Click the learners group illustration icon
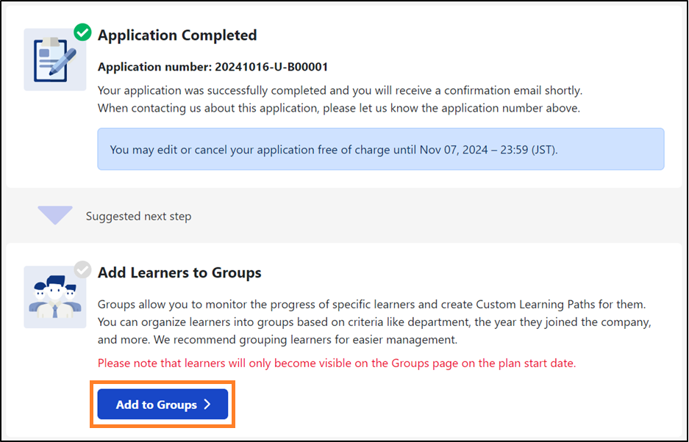This screenshot has height=442, width=689. 54,297
